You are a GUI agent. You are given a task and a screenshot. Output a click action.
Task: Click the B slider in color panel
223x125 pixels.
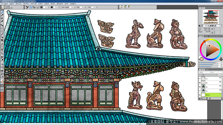point(209,67)
